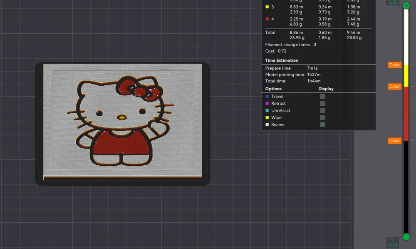Click the black segment of the layer slider
This screenshot has height=249, width=416.
click(x=406, y=187)
